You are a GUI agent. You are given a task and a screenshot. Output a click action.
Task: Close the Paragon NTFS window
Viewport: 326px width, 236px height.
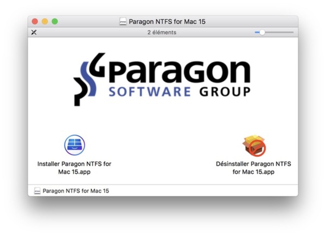[35, 22]
